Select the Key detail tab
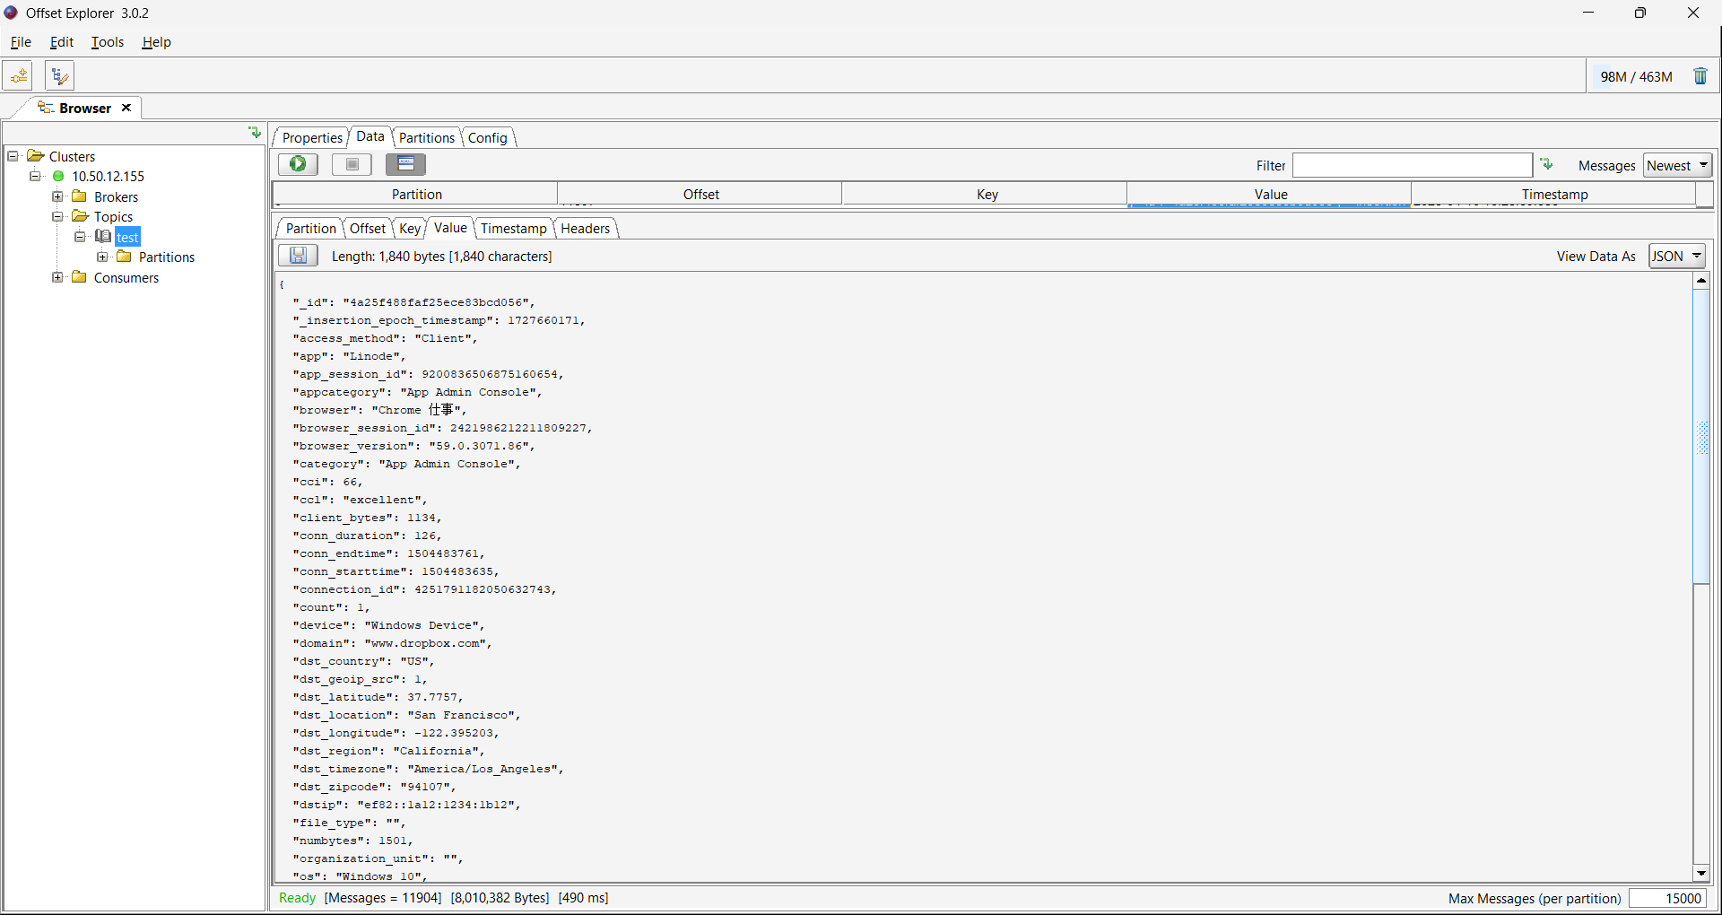Screen dimensions: 1722x915 click(x=410, y=228)
